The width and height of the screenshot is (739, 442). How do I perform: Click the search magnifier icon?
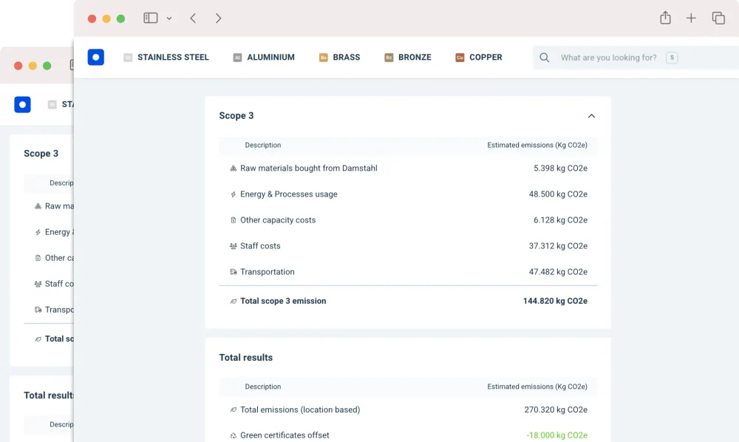pyautogui.click(x=545, y=58)
